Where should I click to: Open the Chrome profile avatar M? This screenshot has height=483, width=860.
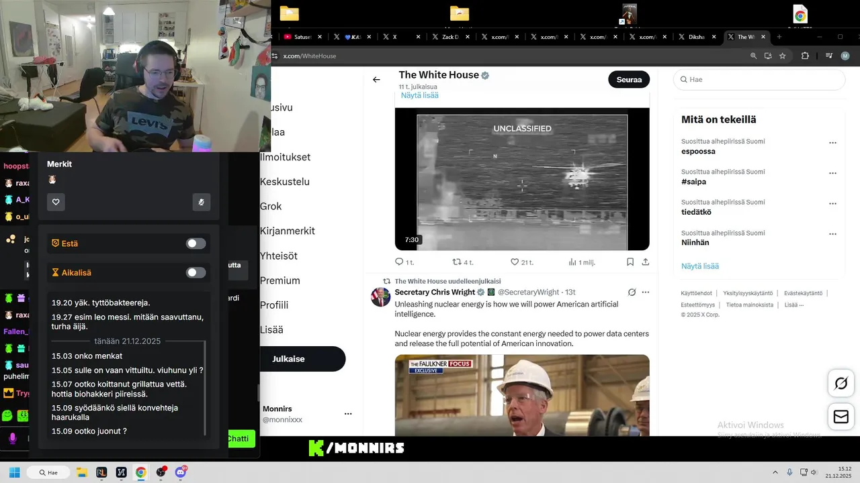click(845, 56)
